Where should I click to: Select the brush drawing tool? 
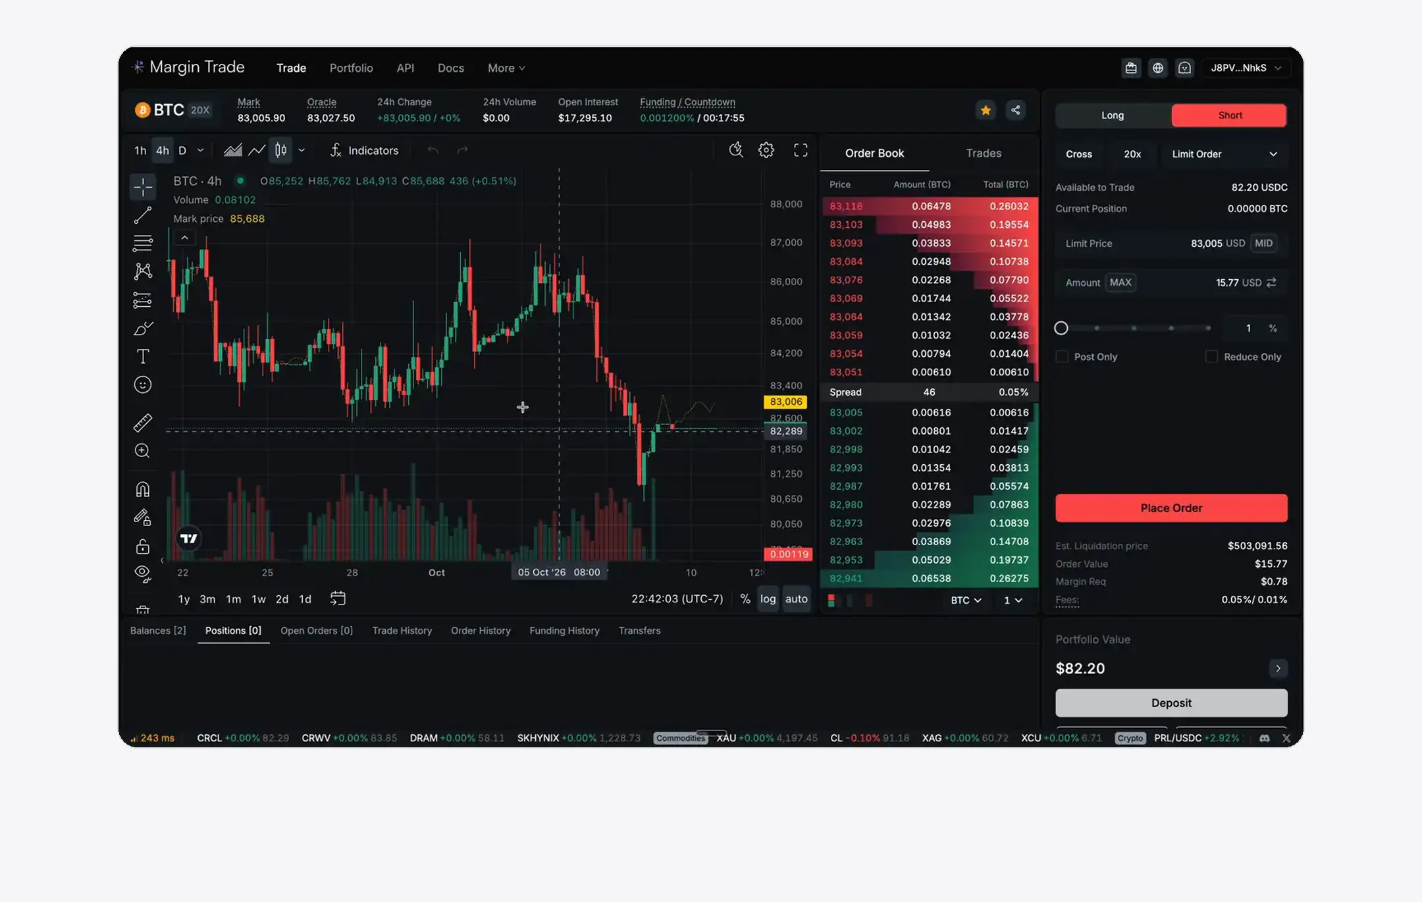point(143,328)
